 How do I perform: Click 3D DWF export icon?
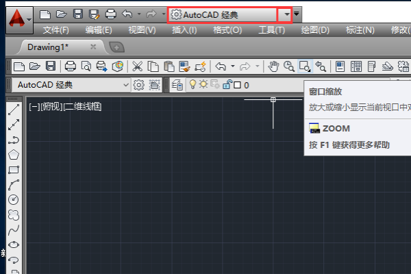[118, 66]
